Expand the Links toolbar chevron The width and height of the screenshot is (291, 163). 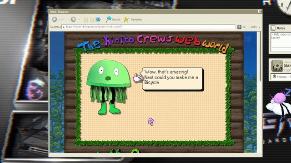point(260,27)
